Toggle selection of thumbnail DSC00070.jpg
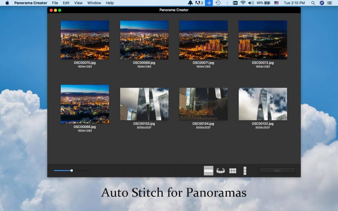The image size is (338, 211). tap(84, 40)
